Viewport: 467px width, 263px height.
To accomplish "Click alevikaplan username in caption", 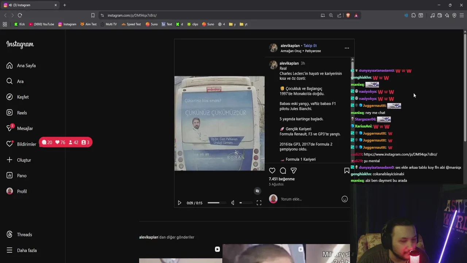I will [x=289, y=63].
